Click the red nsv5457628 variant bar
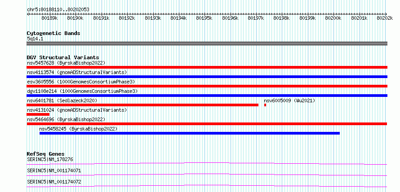400x192 pixels. (x=207, y=67)
